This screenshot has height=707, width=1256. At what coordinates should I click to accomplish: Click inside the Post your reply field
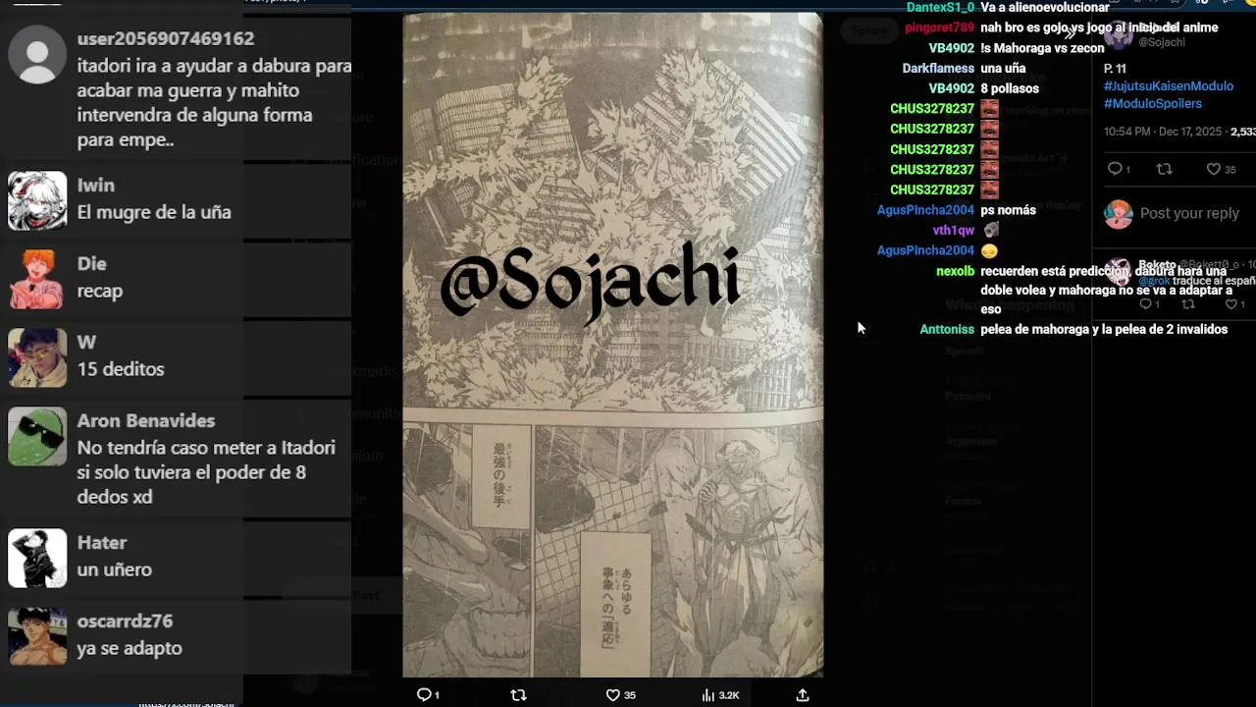pyautogui.click(x=1189, y=213)
